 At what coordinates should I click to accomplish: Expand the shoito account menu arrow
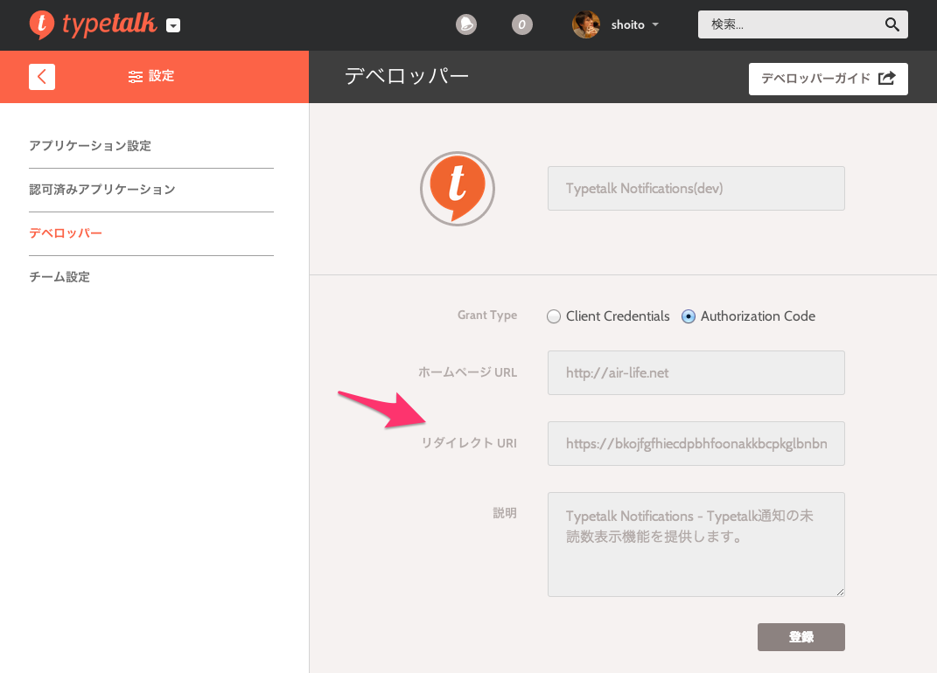[655, 25]
